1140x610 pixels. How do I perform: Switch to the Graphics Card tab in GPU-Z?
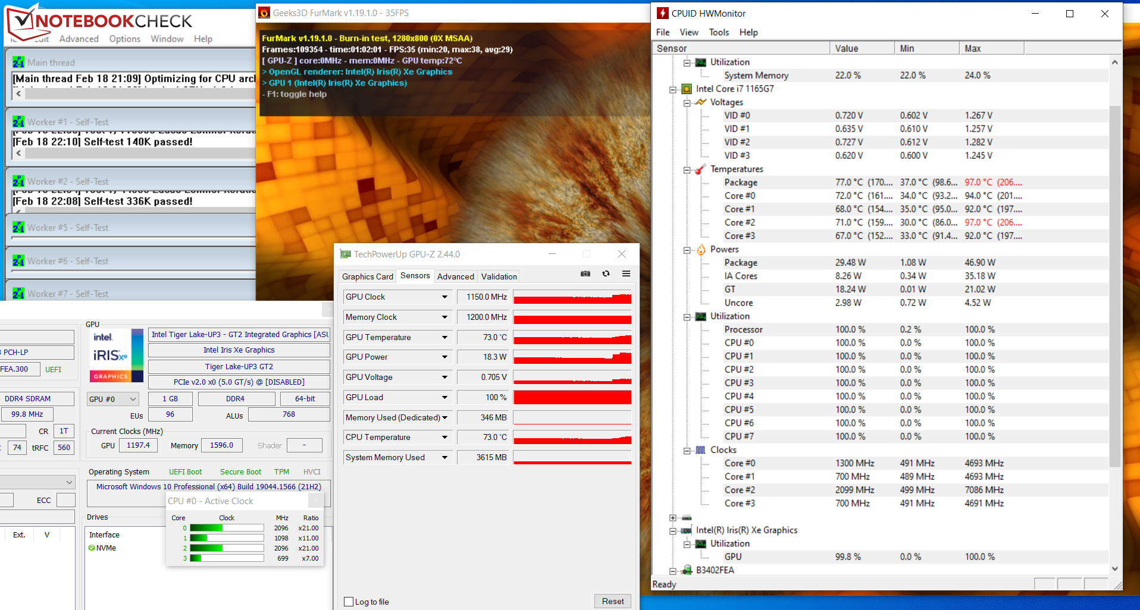click(x=368, y=276)
